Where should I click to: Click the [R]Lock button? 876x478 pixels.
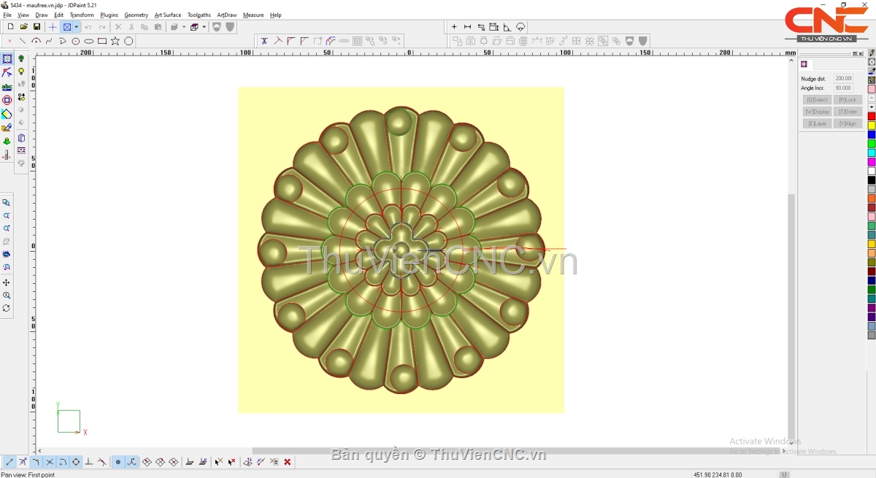click(x=848, y=100)
